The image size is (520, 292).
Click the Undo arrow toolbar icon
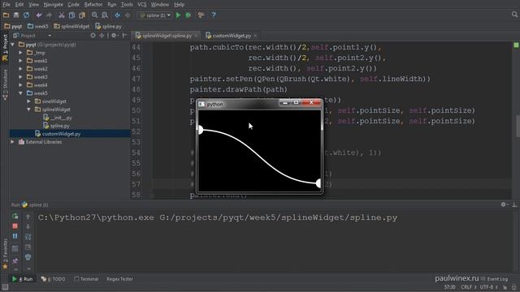pyautogui.click(x=39, y=15)
